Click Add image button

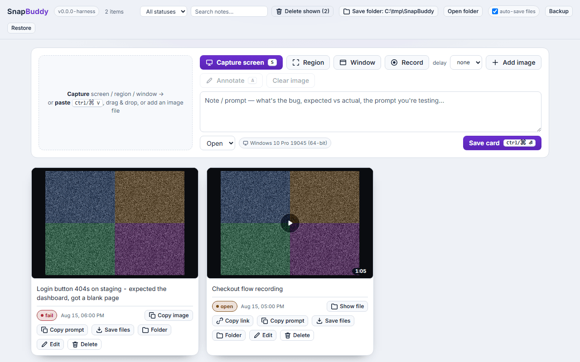point(513,62)
